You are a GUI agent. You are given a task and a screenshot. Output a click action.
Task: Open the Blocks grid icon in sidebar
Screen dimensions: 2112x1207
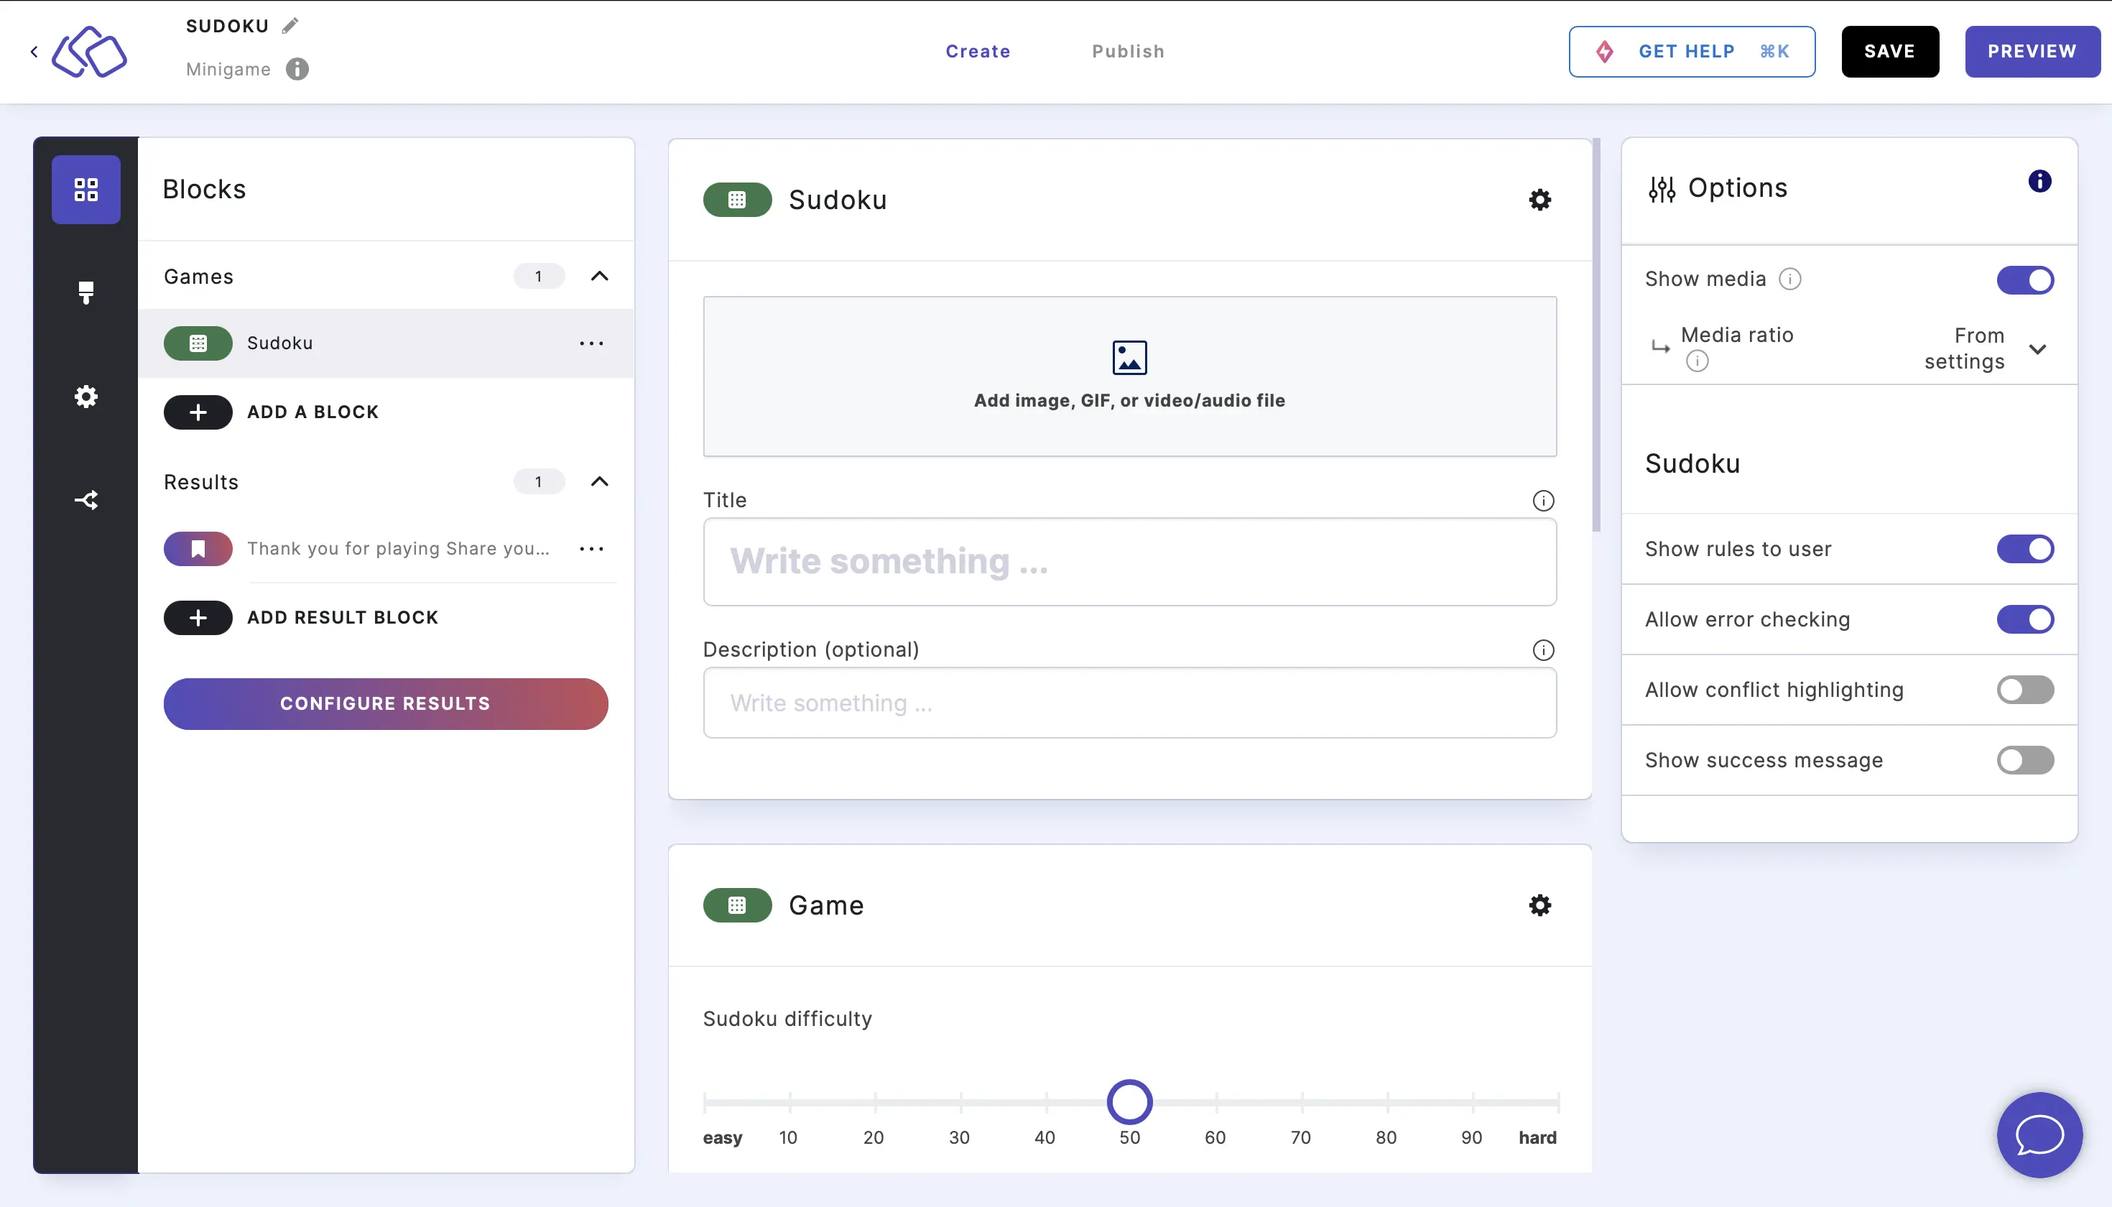tap(86, 189)
